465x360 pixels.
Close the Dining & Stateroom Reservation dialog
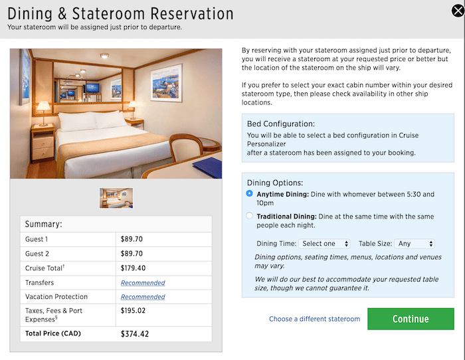[x=458, y=11]
